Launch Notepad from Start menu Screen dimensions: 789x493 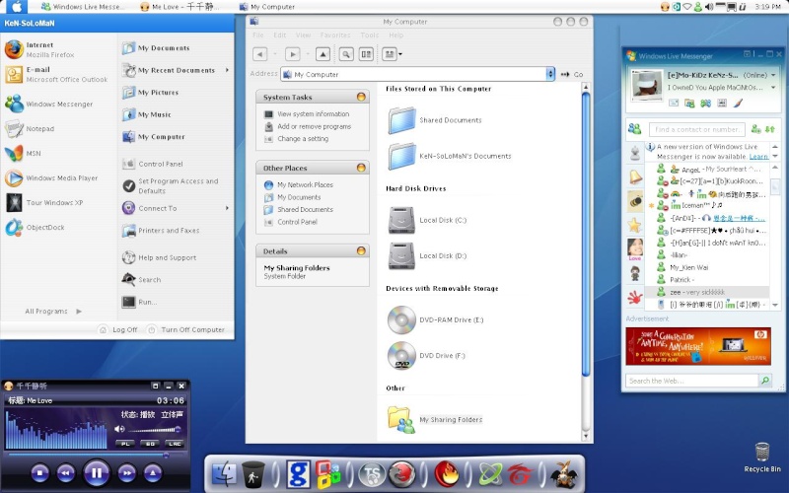click(x=31, y=128)
